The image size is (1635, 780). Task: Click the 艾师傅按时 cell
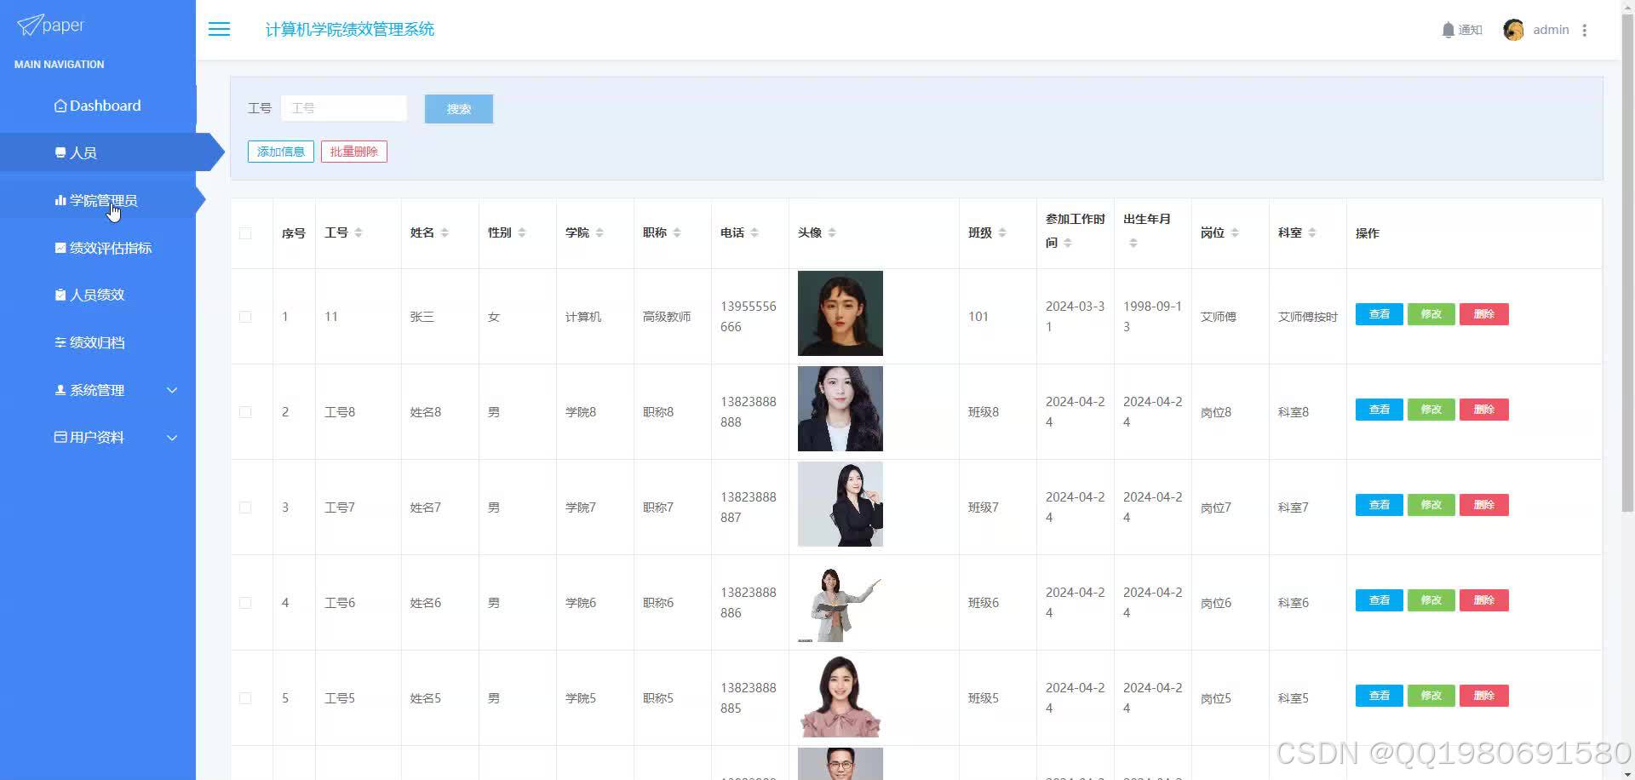click(x=1307, y=317)
